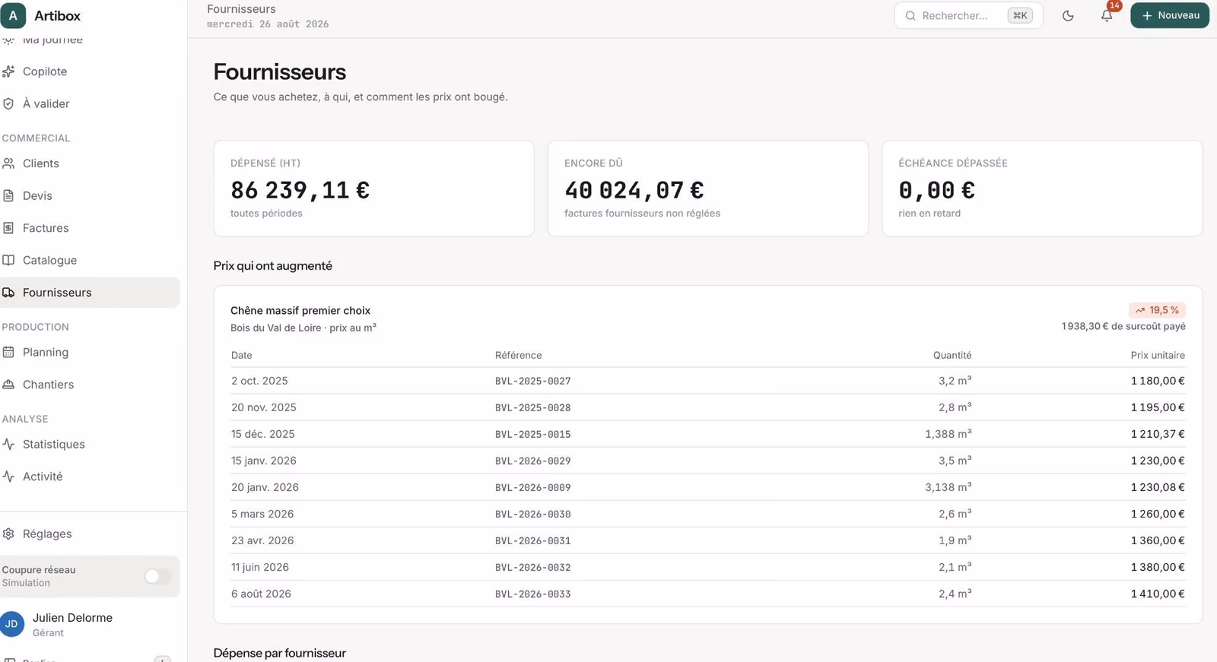The height and width of the screenshot is (662, 1217).
Task: Click the date 11 juin 2026
Action: pos(260,567)
